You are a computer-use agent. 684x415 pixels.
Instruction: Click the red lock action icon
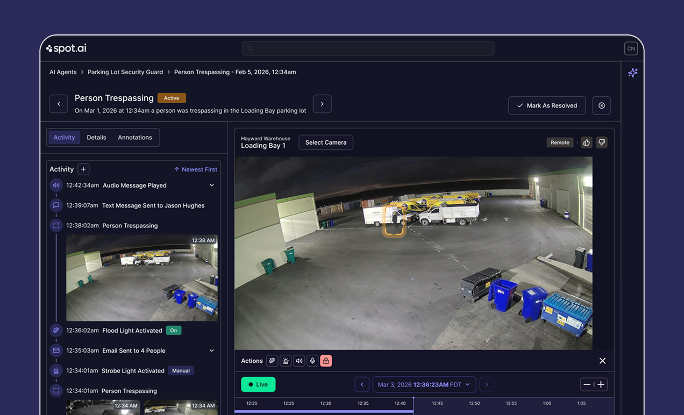[326, 361]
